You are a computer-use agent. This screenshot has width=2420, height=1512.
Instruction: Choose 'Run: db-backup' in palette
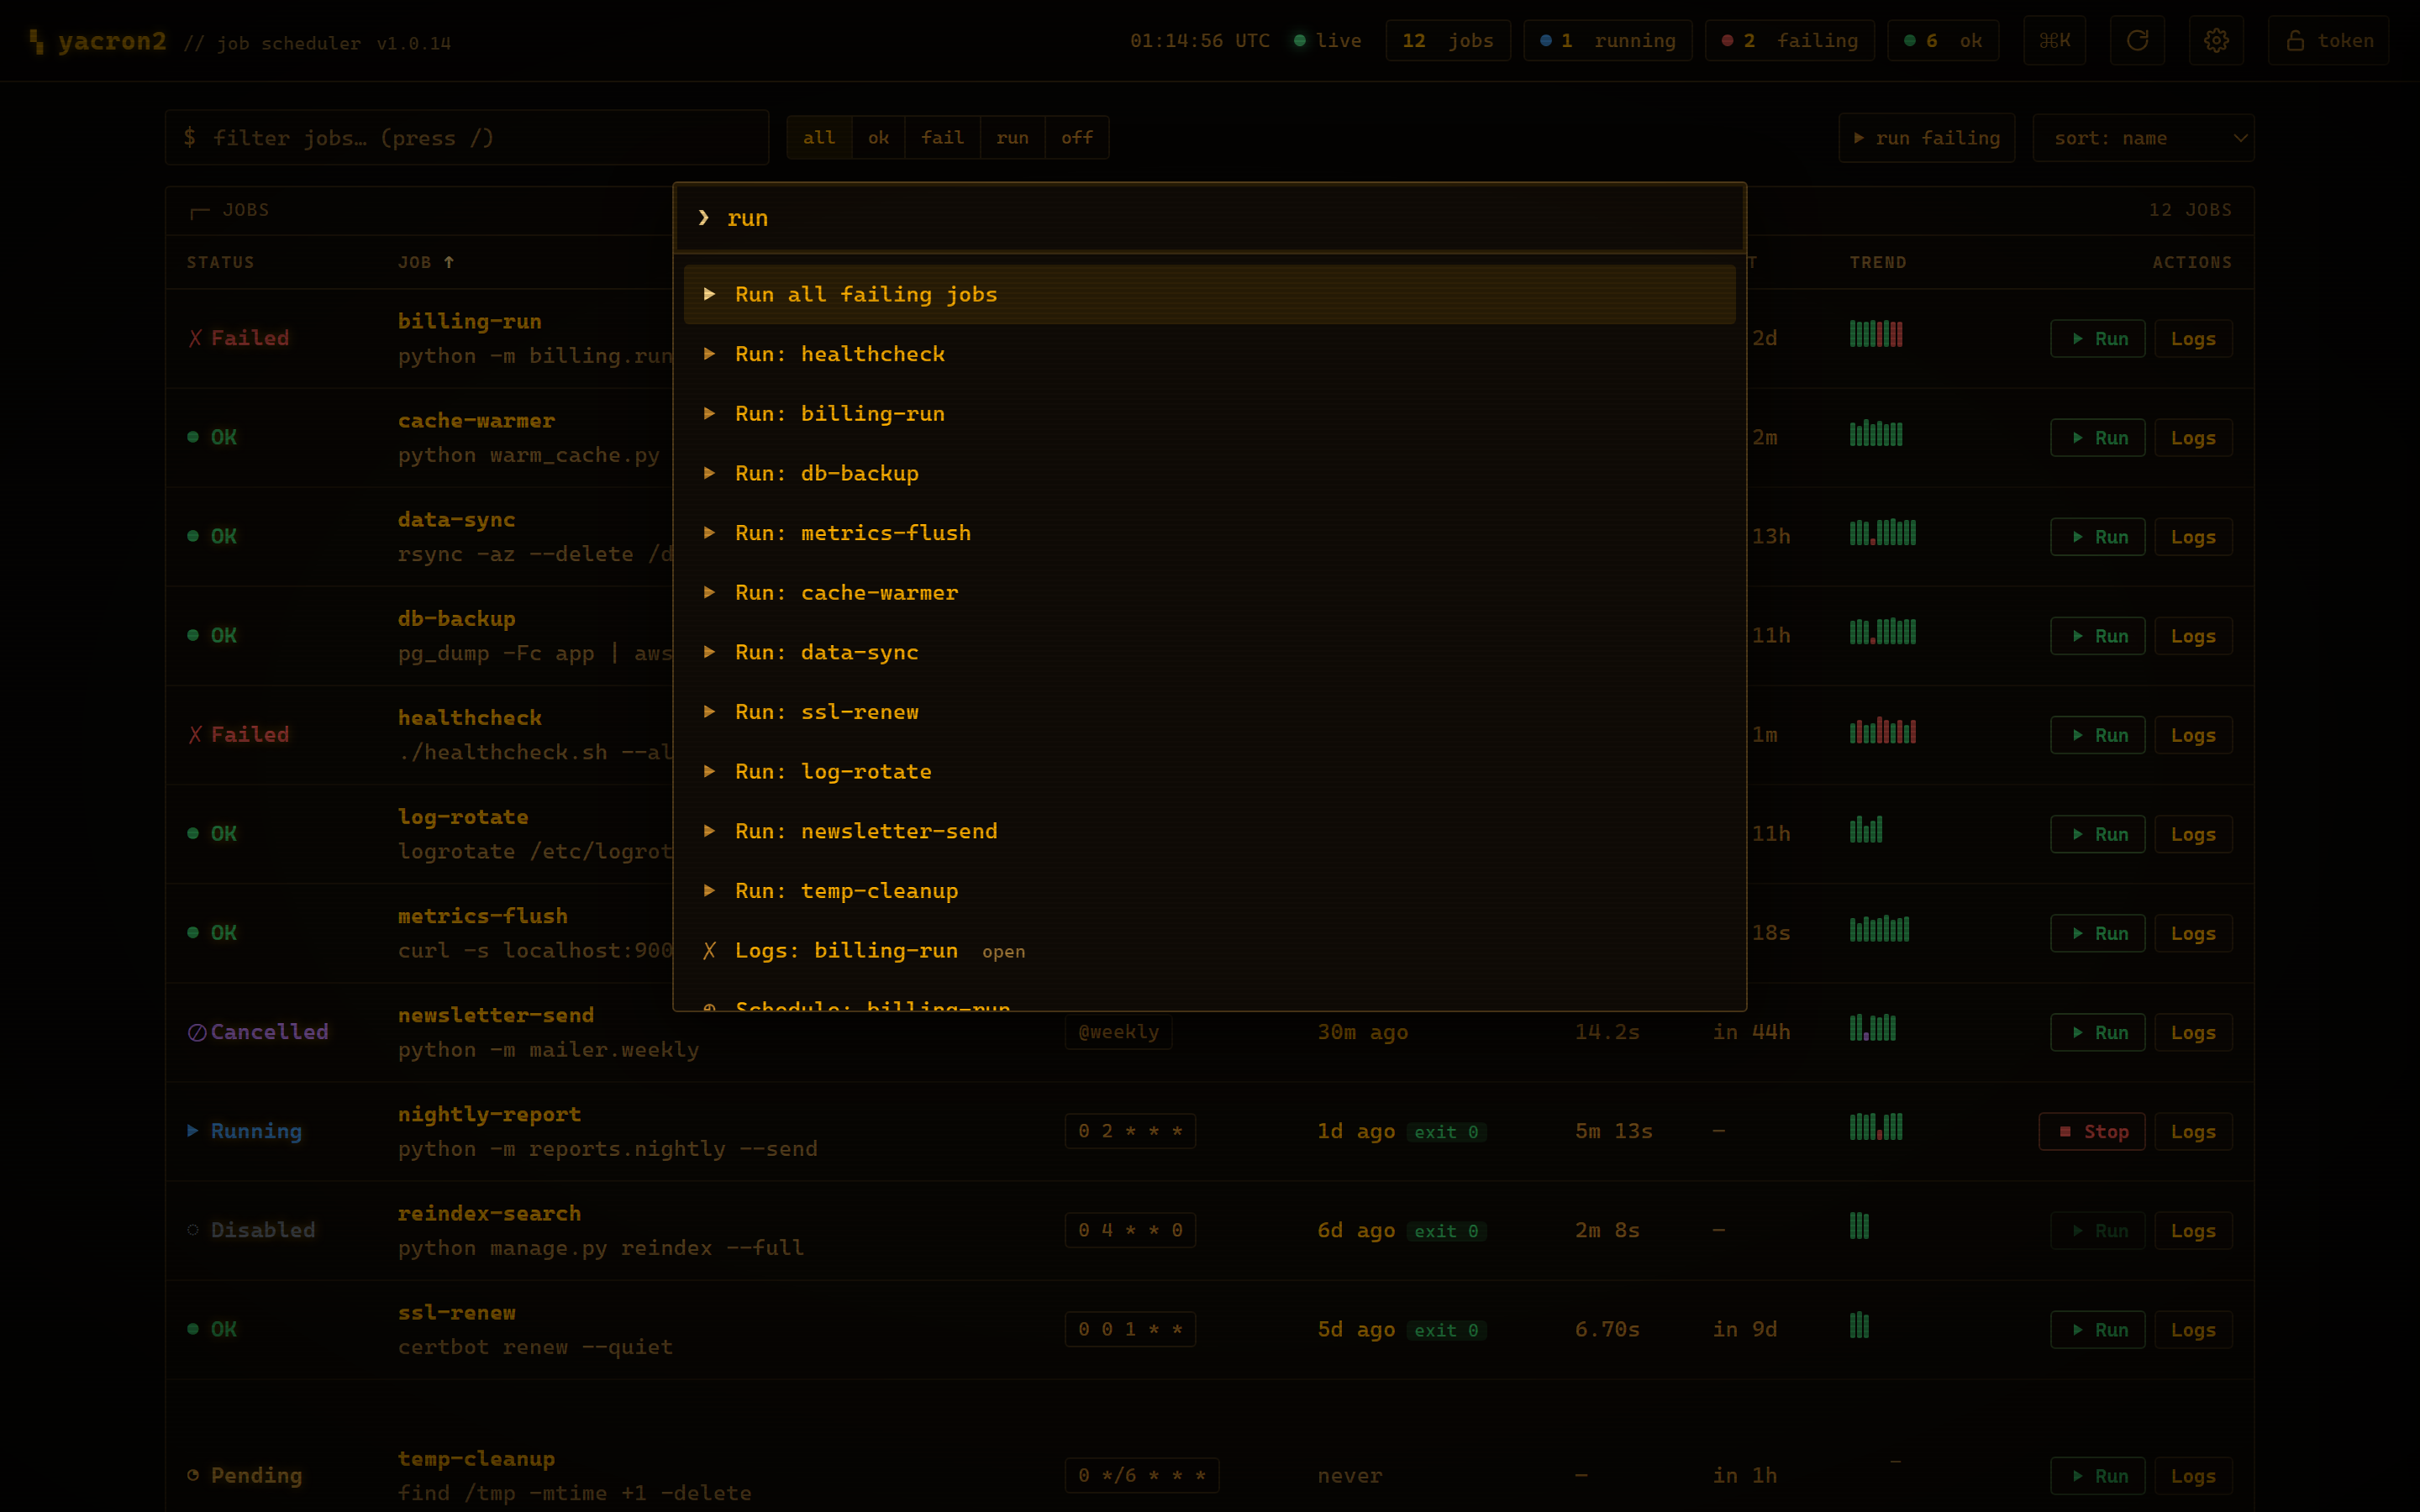pyautogui.click(x=1209, y=473)
